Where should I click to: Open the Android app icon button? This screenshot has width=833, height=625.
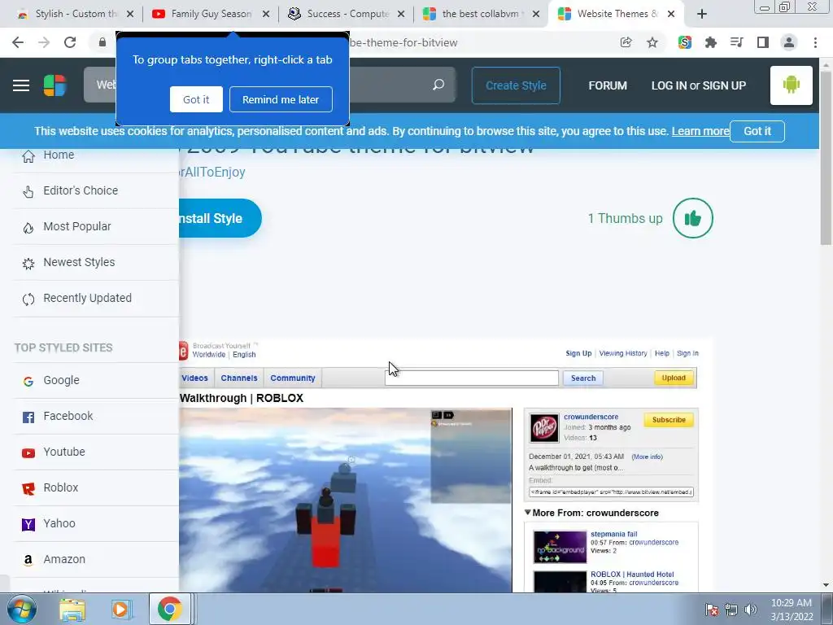tap(791, 85)
